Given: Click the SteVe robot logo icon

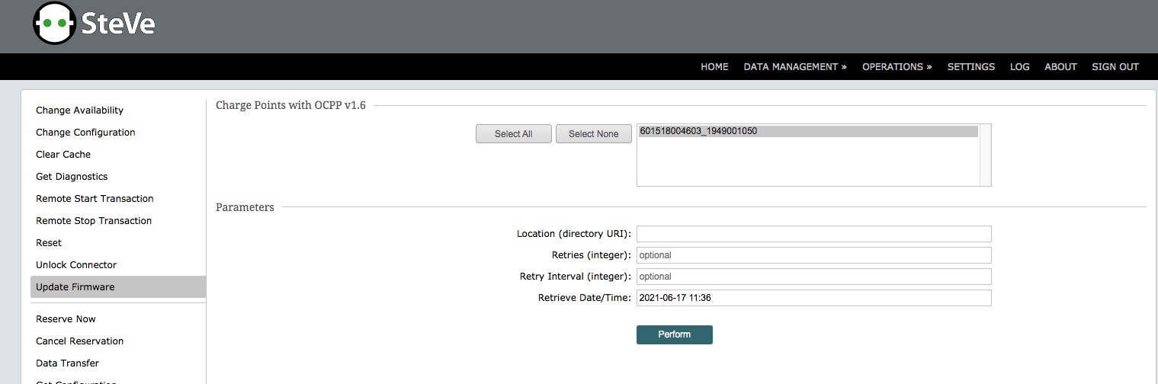Looking at the screenshot, I should [x=54, y=23].
